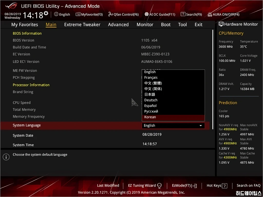Click the EZ Tuning Wizard bulb icon

click(159, 186)
